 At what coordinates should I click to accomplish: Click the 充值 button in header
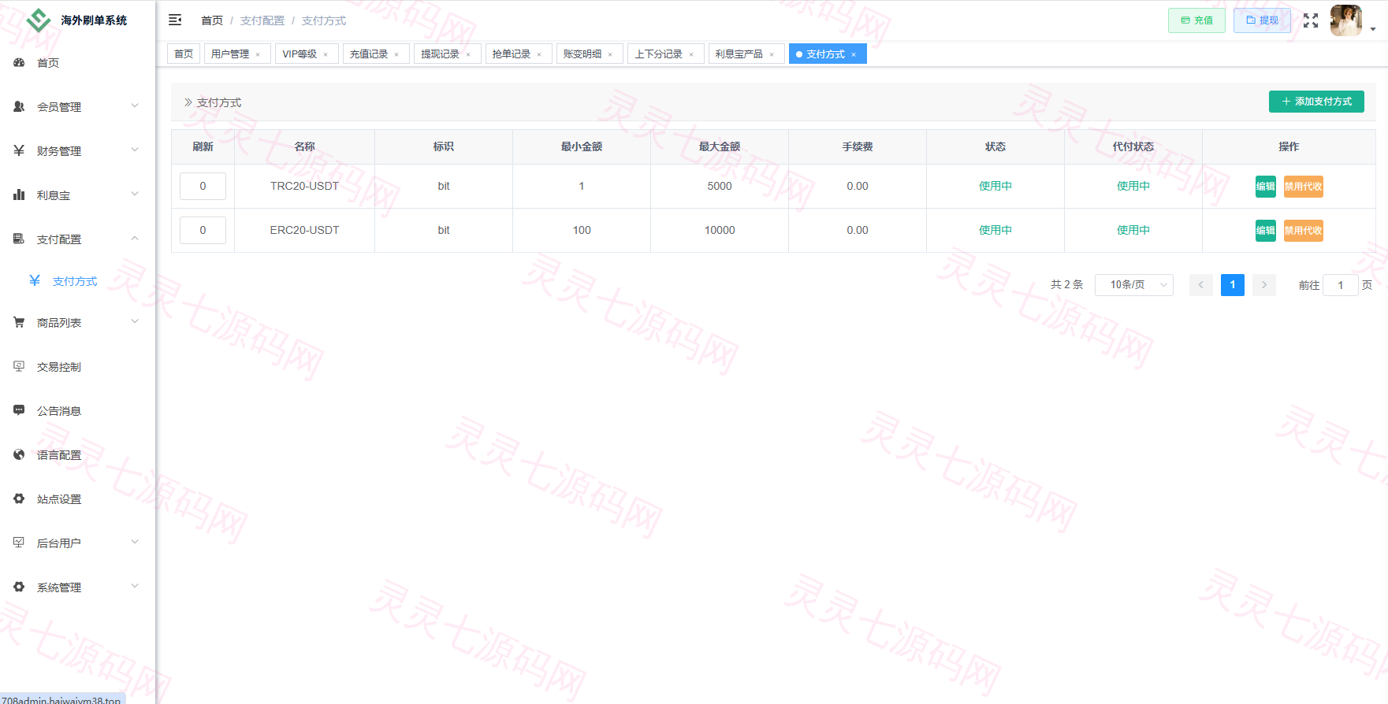click(1196, 20)
